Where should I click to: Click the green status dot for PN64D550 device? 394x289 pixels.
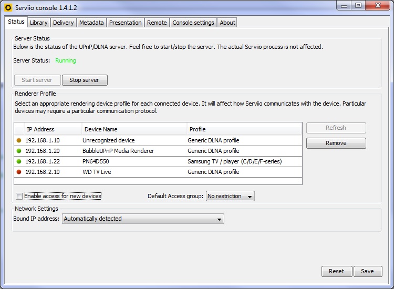19,161
